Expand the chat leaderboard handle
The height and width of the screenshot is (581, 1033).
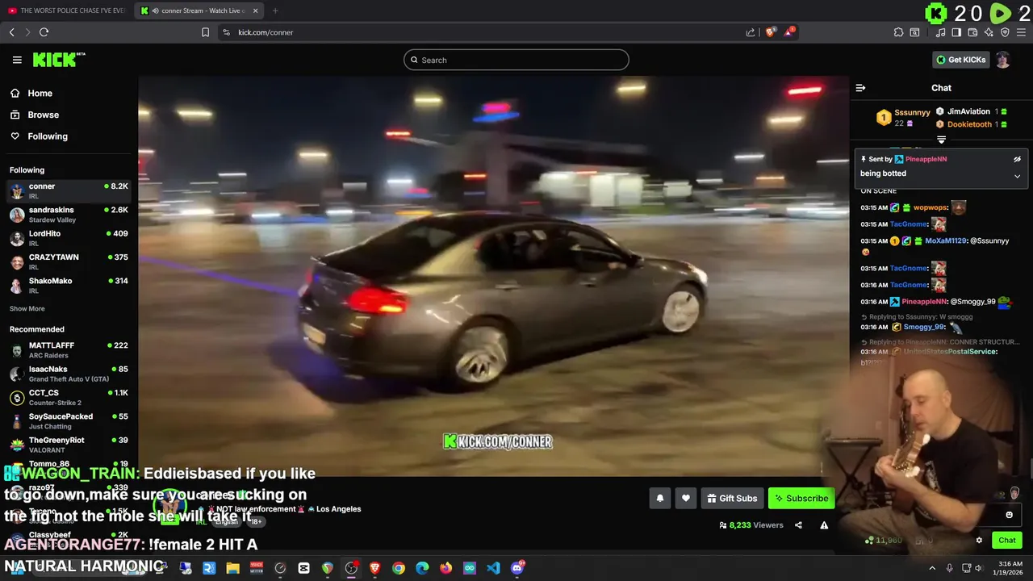941,140
